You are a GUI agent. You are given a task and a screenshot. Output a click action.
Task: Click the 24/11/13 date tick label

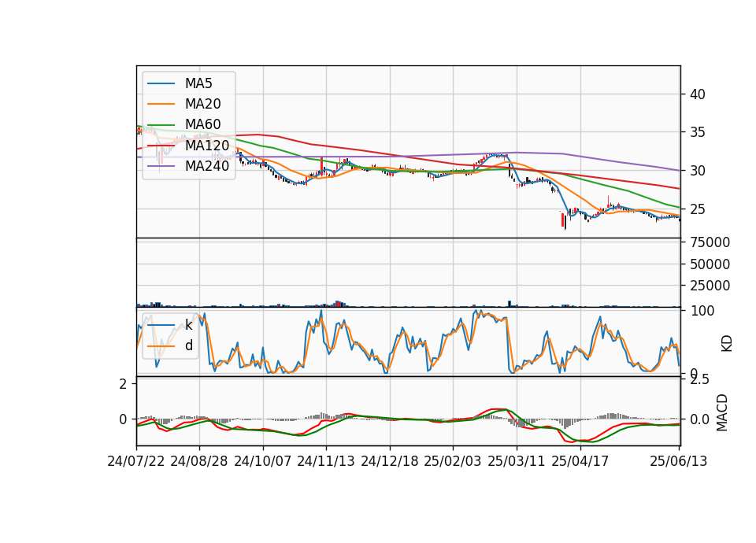pos(326,461)
